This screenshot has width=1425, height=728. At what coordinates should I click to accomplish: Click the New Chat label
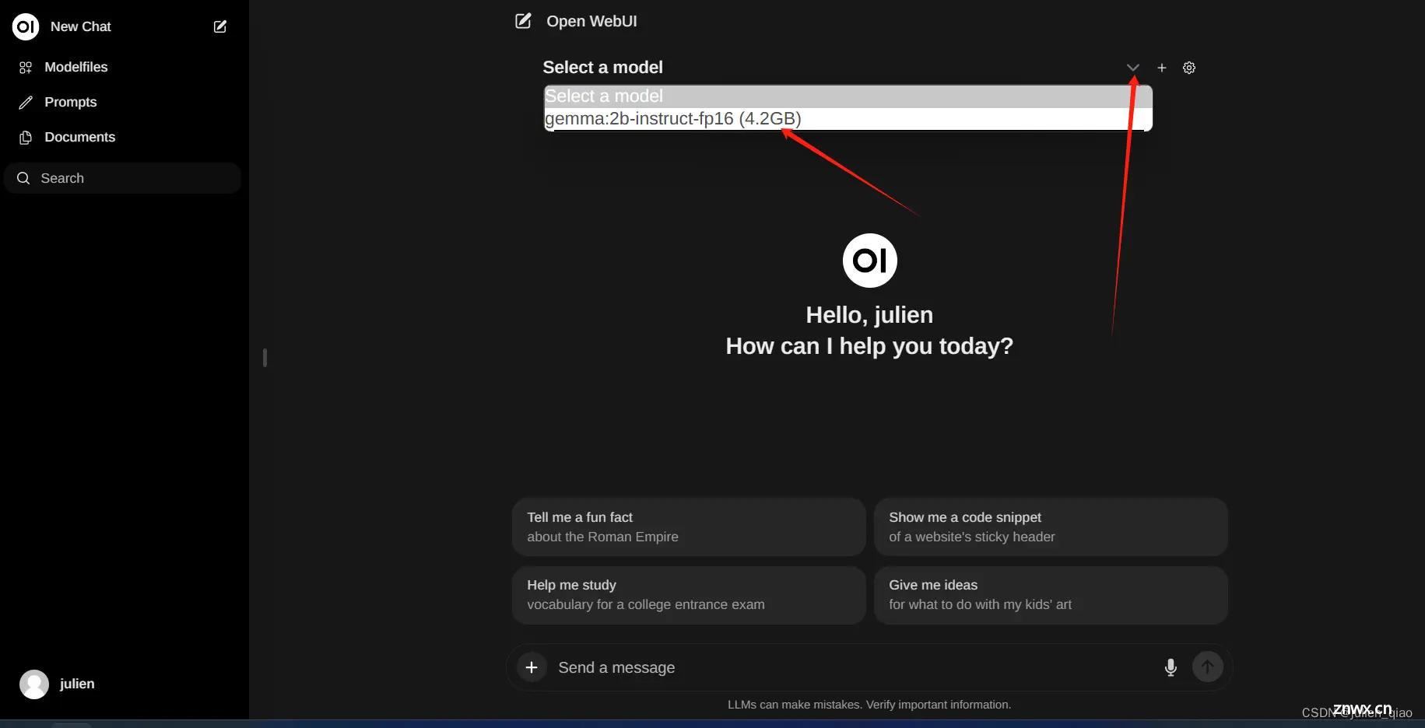[x=81, y=26]
